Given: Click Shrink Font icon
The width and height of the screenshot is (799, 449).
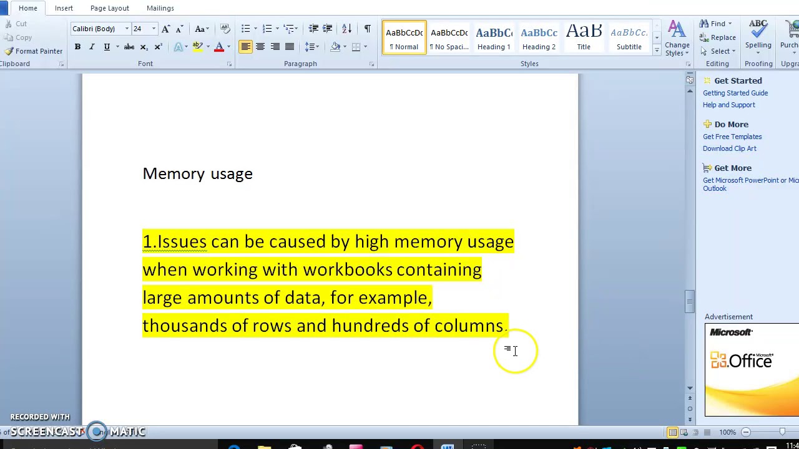Looking at the screenshot, I should 179,29.
